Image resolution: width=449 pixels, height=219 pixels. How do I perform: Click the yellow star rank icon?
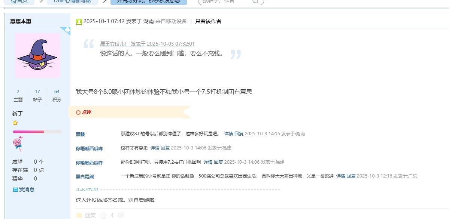pyautogui.click(x=15, y=123)
